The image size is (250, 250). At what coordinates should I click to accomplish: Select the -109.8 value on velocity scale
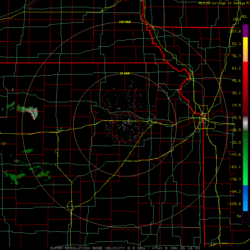(234, 204)
